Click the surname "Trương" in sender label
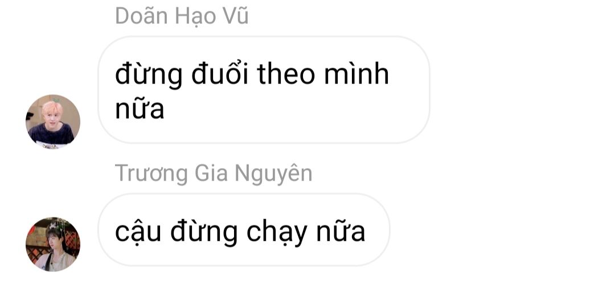 point(151,173)
